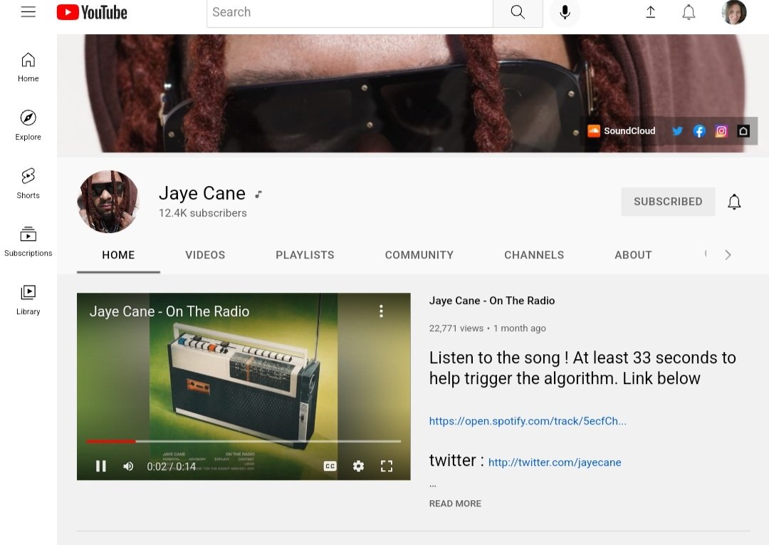The height and width of the screenshot is (545, 769).
Task: Show more channel tabs with arrow
Action: pyautogui.click(x=728, y=254)
